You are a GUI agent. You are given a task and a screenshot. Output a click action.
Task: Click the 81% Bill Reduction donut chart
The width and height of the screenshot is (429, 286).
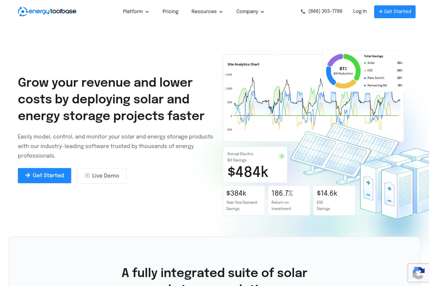(x=343, y=71)
